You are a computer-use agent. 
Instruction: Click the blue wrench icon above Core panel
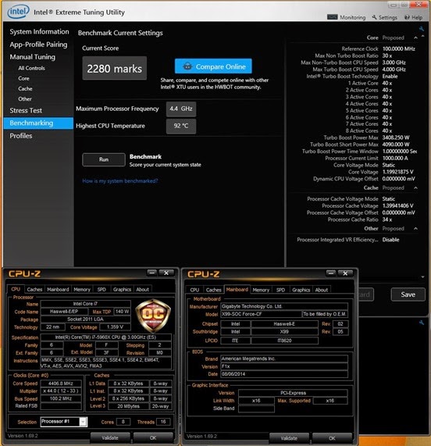click(422, 29)
